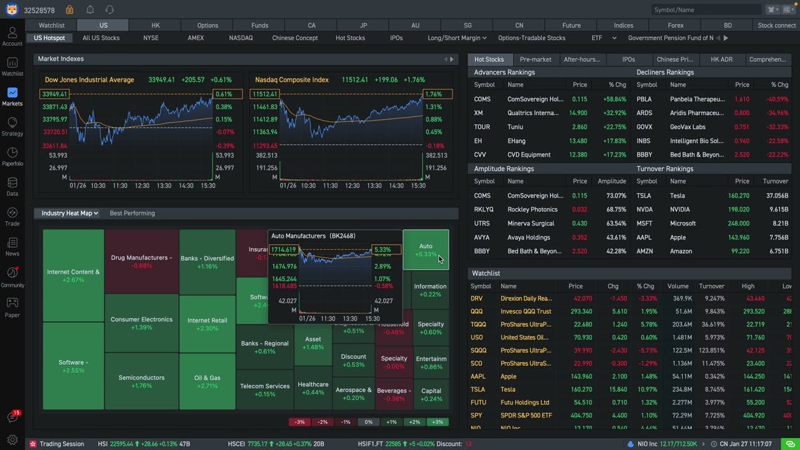Open the Oil & Gas heat map tile

click(x=207, y=381)
